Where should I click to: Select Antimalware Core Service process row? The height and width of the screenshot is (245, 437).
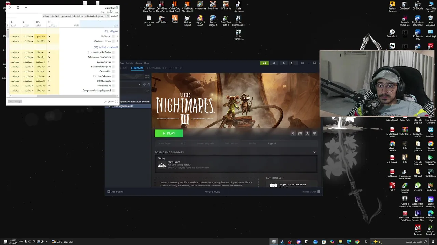[63, 57]
